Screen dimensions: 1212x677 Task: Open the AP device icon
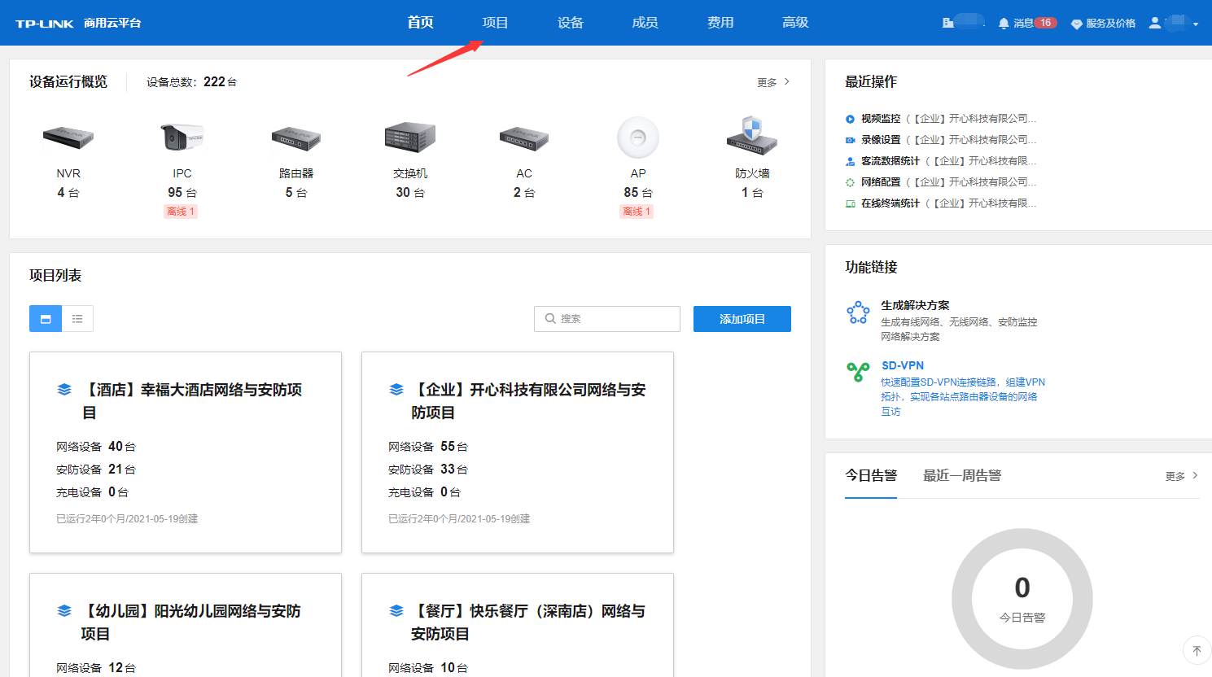(637, 138)
